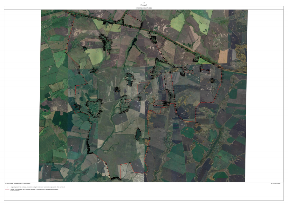Screen dimensions: 288x203
Task: Click the characteristic point symbol in legend
Action: (7, 187)
